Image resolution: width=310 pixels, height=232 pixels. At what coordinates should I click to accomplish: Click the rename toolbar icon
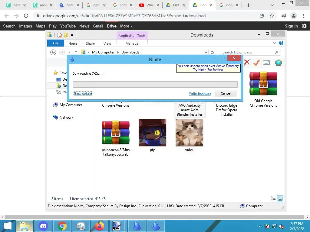266,63
